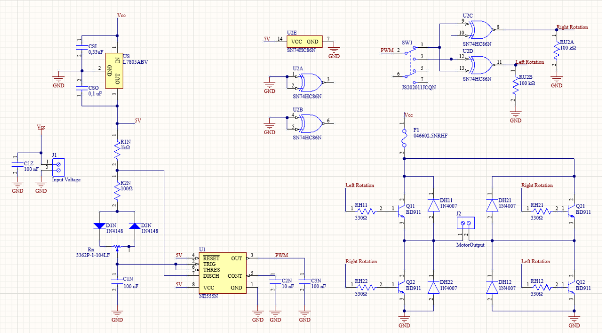
Task: Select the D1N 1N4148 diode symbol
Action: coord(100,226)
